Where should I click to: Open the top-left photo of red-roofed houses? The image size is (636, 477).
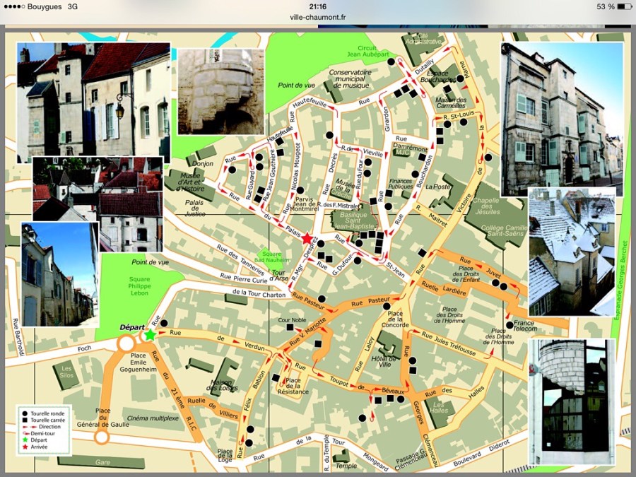(93, 98)
